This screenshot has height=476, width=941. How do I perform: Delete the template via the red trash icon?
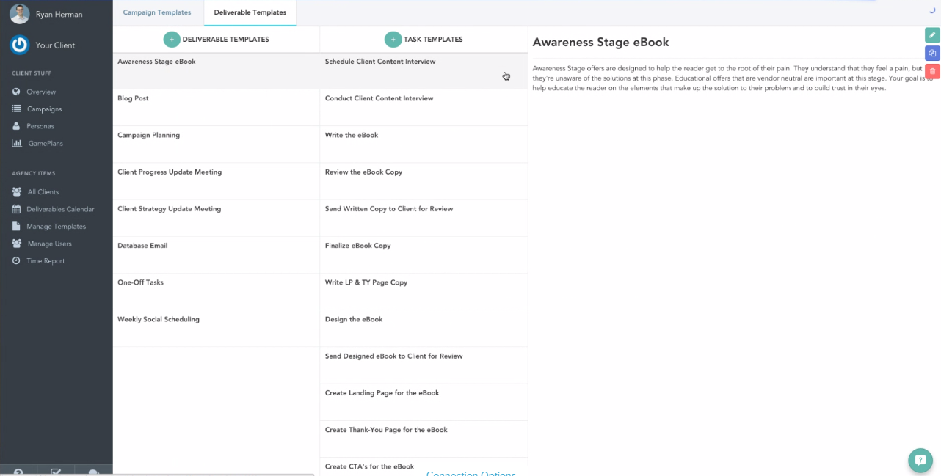[931, 70]
